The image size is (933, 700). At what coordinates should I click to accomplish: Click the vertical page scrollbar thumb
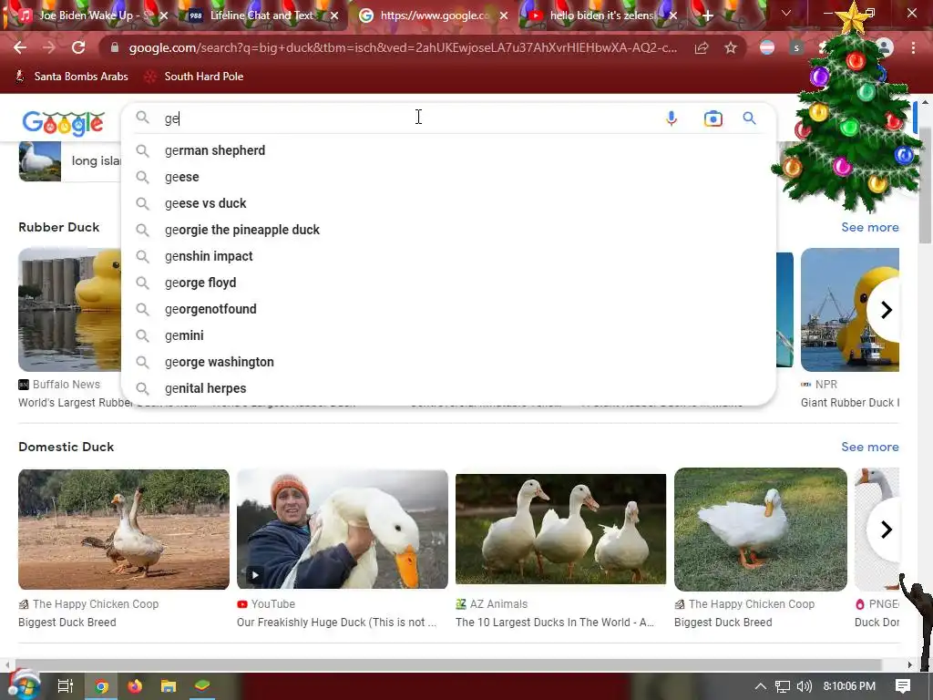(x=925, y=184)
